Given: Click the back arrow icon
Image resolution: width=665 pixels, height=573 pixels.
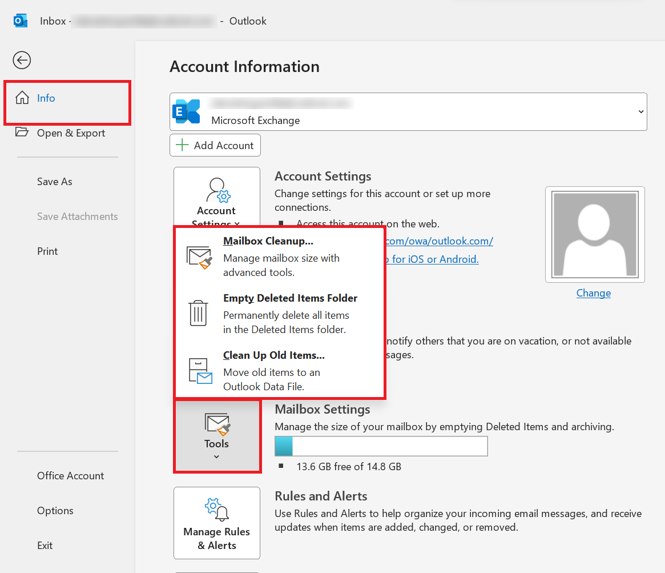Looking at the screenshot, I should 22,60.
